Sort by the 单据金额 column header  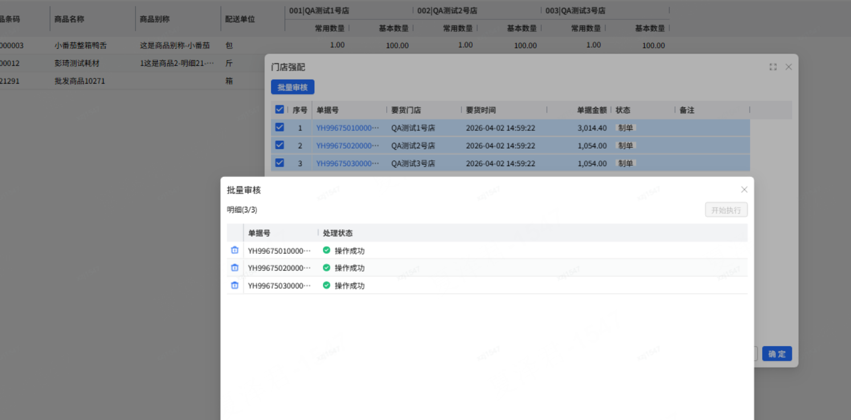point(591,110)
